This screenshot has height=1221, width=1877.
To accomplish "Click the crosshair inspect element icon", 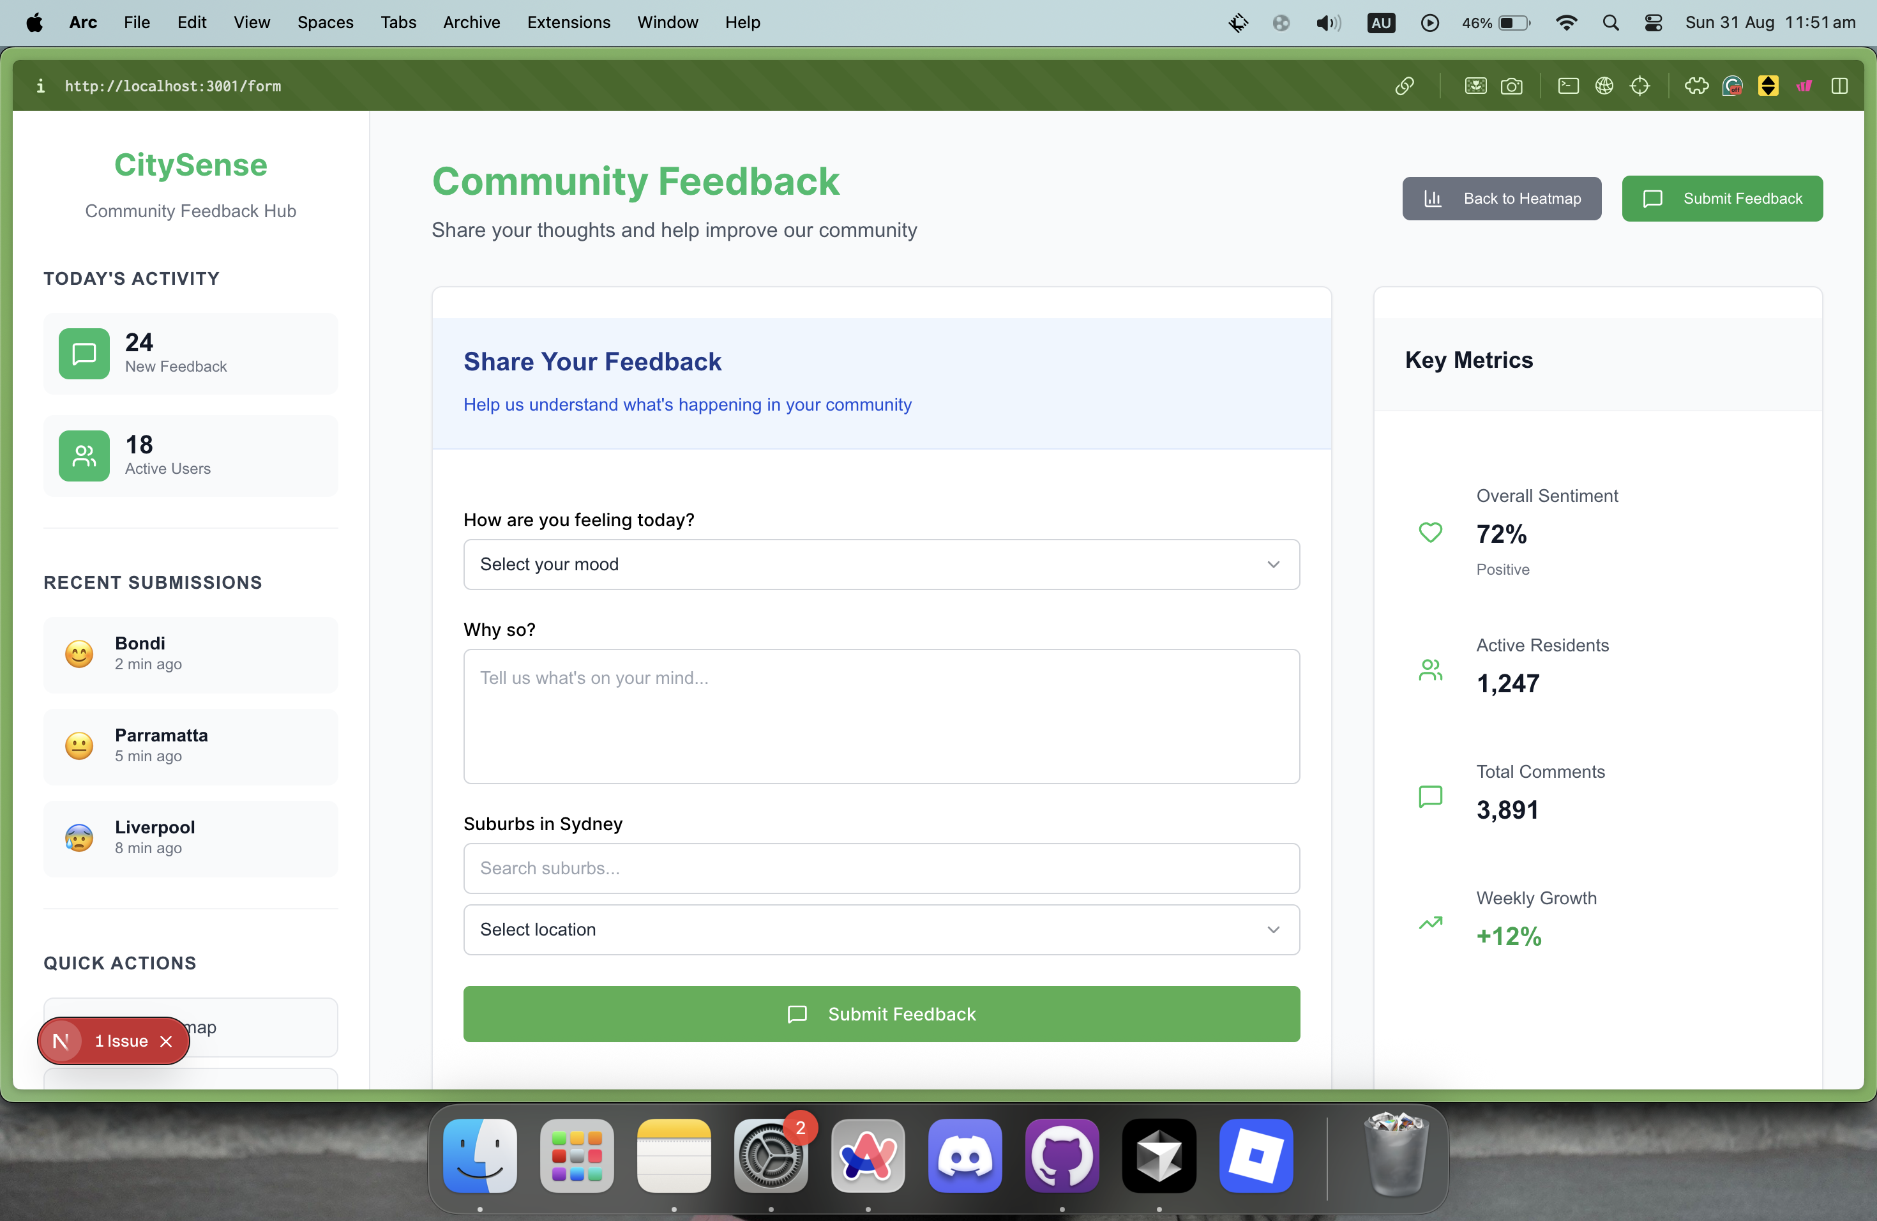I will tap(1640, 86).
